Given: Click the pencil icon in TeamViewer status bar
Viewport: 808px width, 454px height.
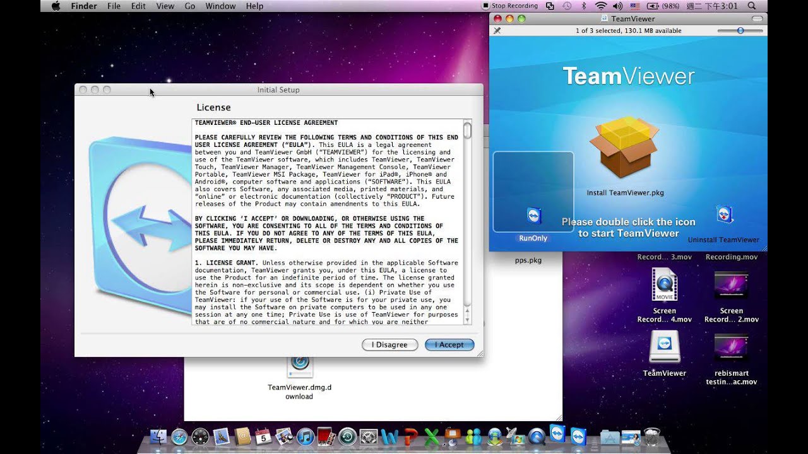Looking at the screenshot, I should tap(497, 30).
